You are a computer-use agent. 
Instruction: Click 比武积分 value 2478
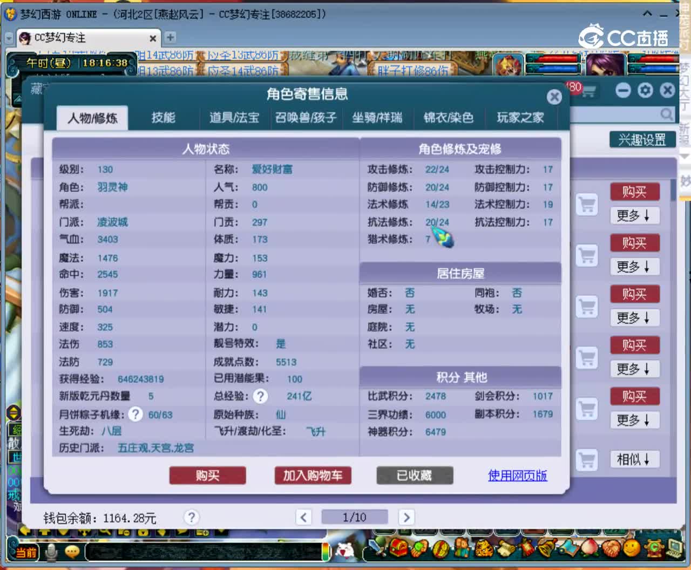coord(435,396)
